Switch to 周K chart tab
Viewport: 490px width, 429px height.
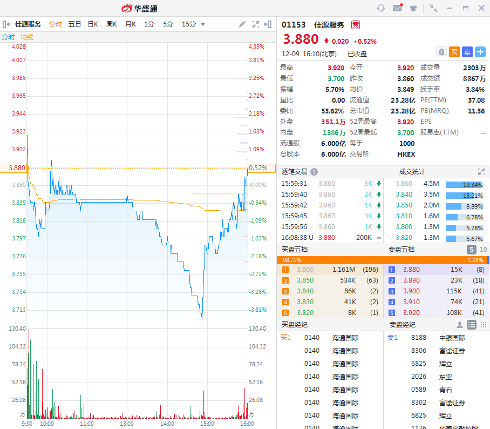112,24
